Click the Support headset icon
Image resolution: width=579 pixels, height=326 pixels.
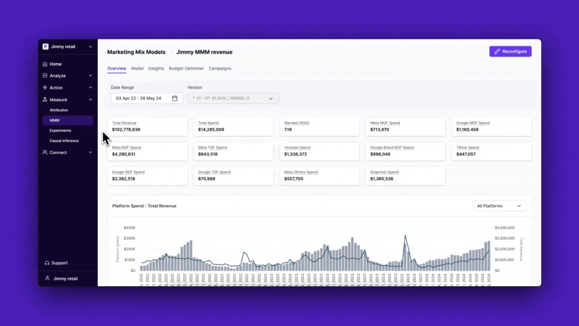tap(47, 263)
